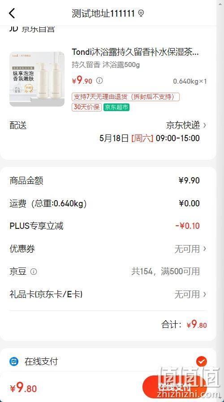The height and width of the screenshot is (402, 224).
Task: Tap the location pin icon beside 测试地址111111
Action: coord(141,13)
